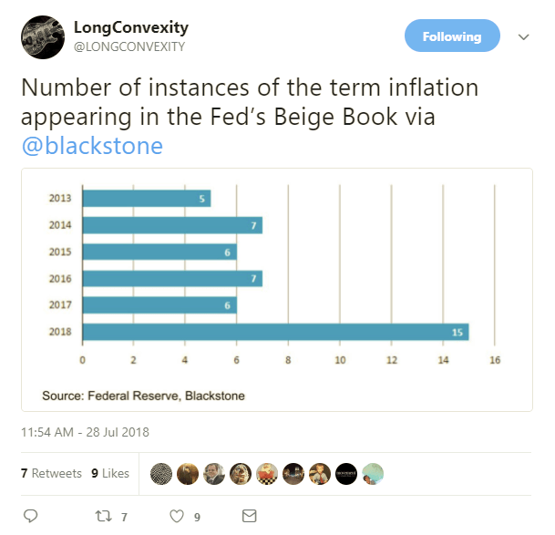
Task: Click the solid black circular liker avatar
Action: 346,474
